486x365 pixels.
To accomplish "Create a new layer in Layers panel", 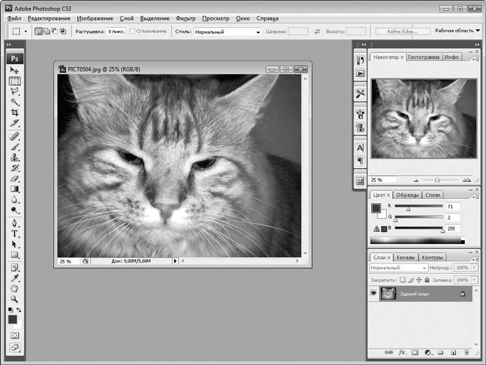I will tap(453, 352).
